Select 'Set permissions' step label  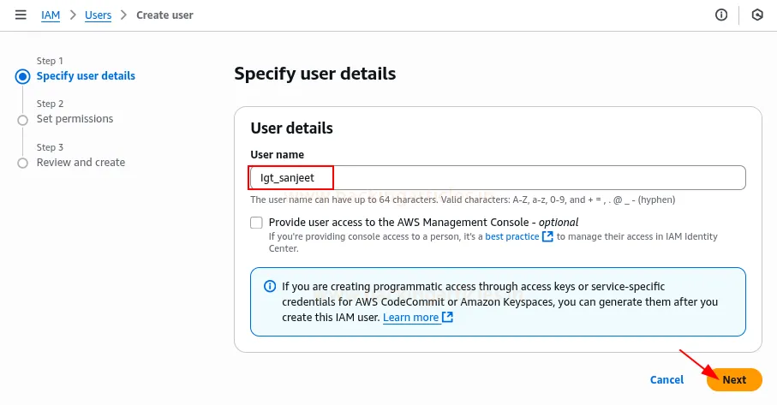(75, 119)
